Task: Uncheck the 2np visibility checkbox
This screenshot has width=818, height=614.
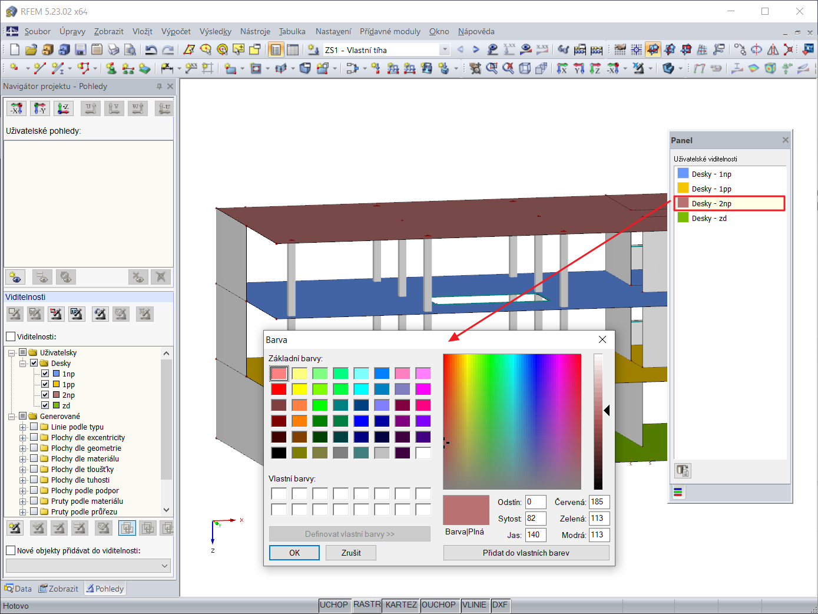Action: (x=45, y=395)
